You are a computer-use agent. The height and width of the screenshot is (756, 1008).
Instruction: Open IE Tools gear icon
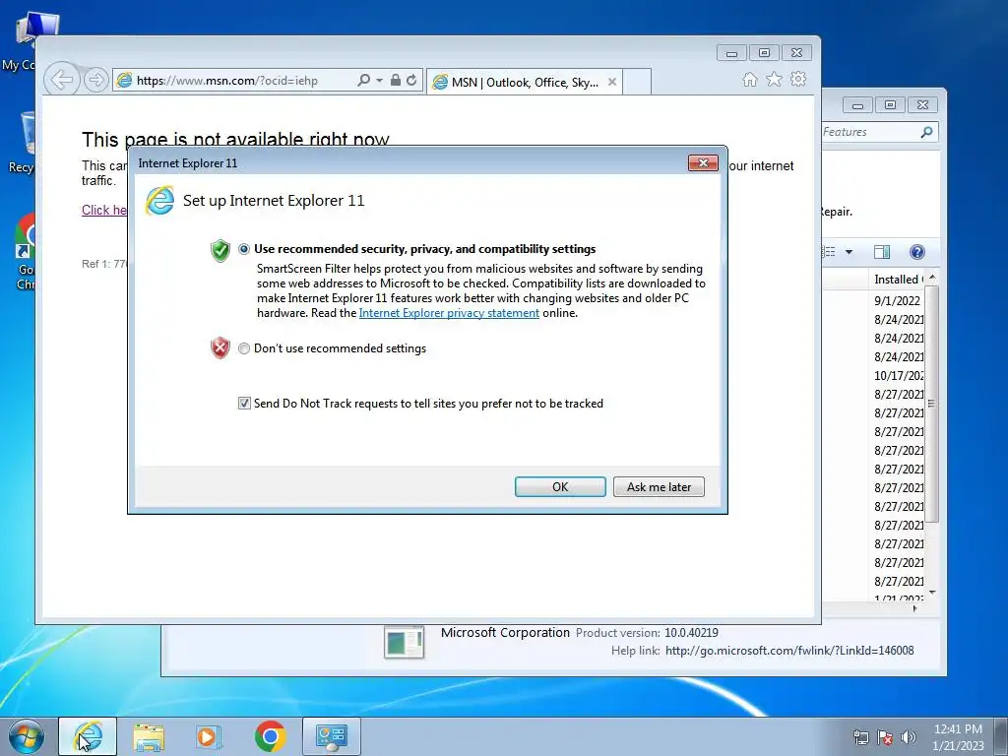pos(798,79)
